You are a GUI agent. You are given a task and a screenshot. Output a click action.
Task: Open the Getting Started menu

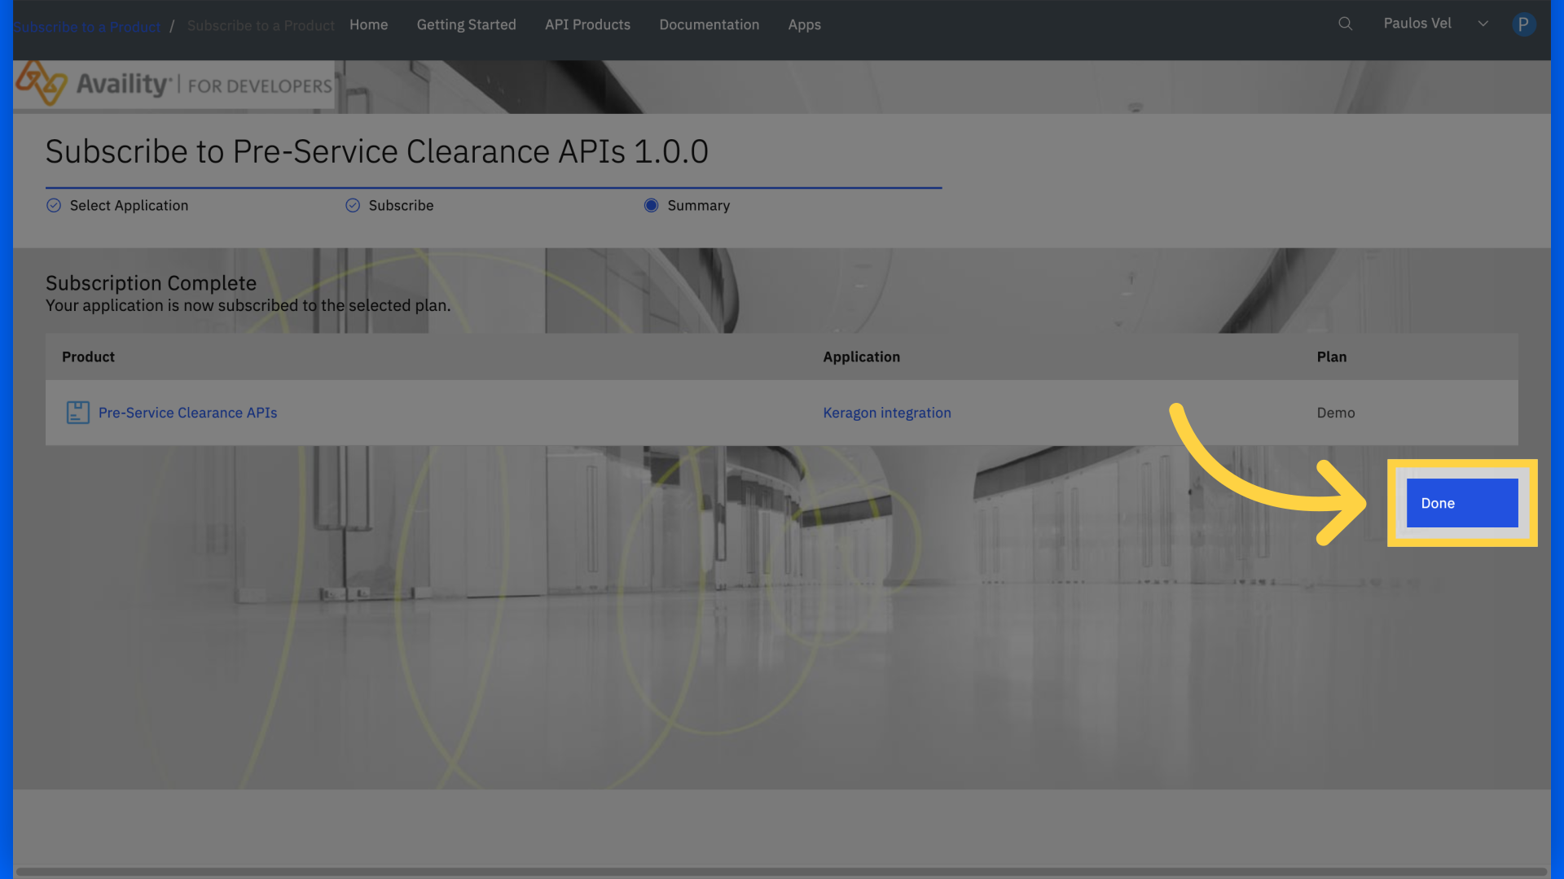point(467,24)
